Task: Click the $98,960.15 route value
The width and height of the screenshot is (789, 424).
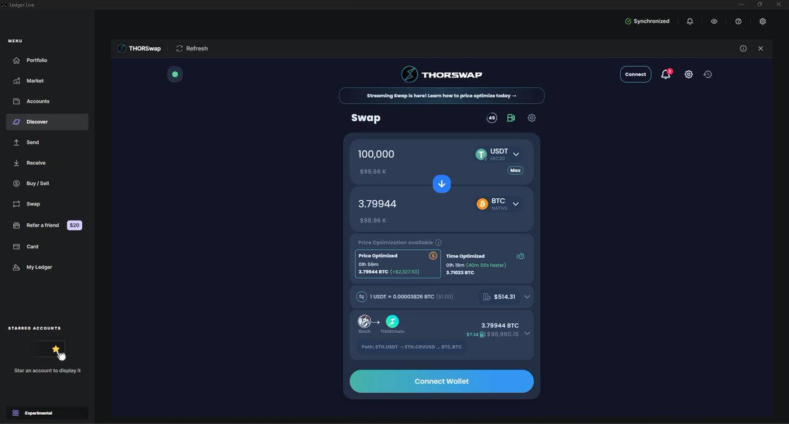Action: click(503, 334)
